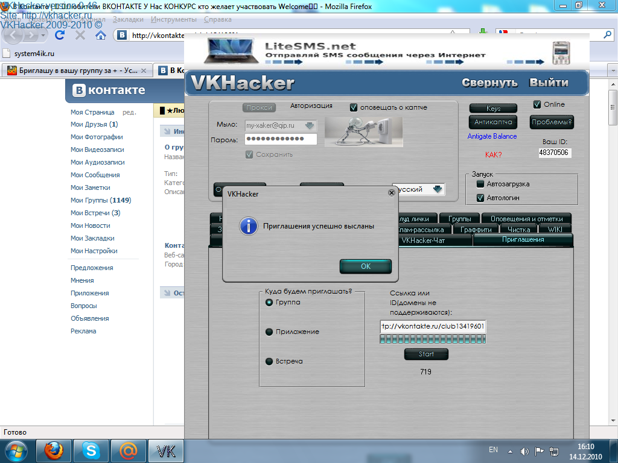
Task: Open the language dropdown arrow
Action: pos(438,189)
